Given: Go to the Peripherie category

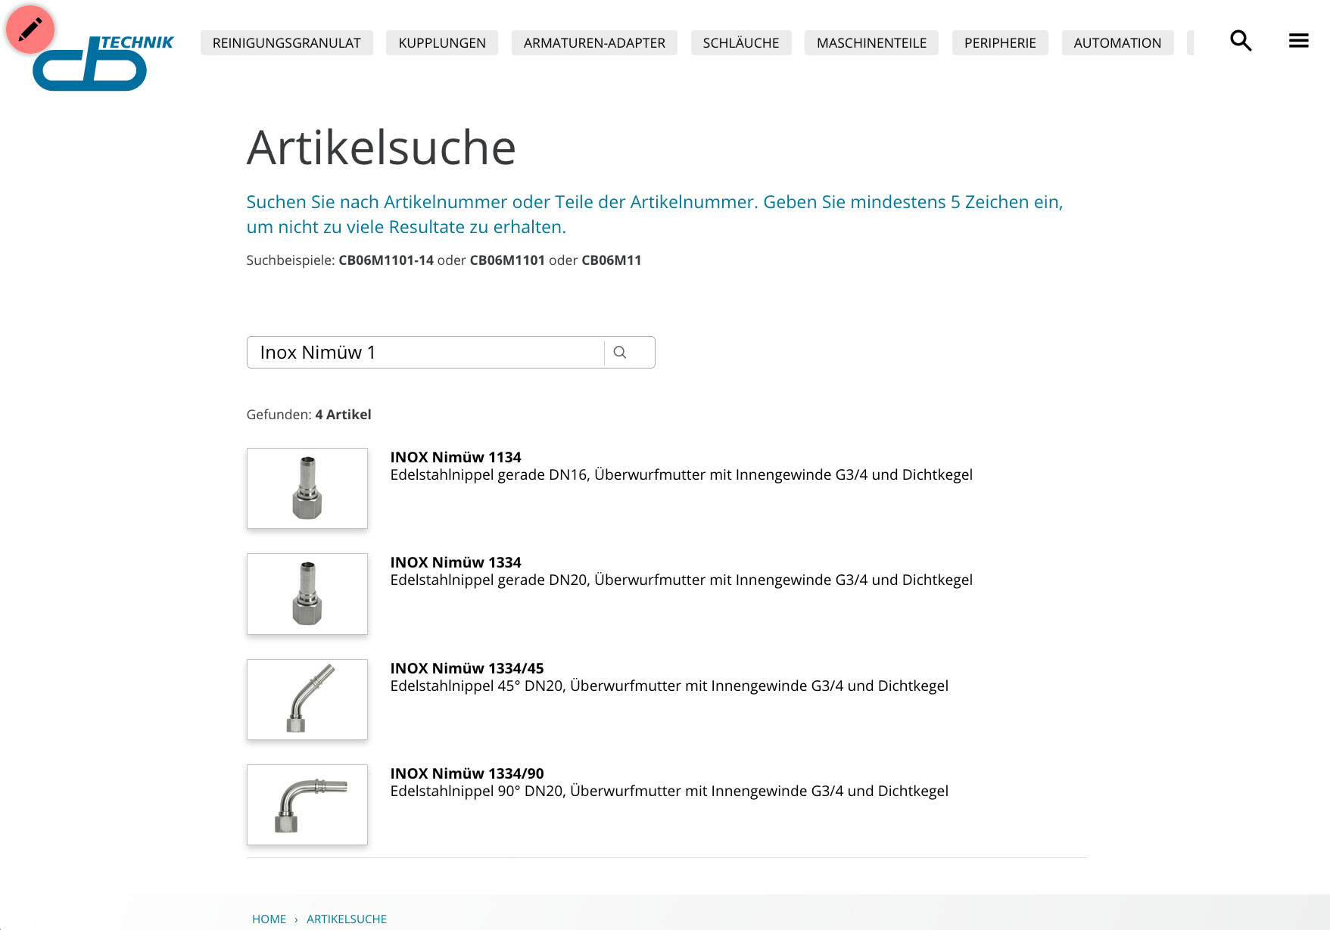Looking at the screenshot, I should (x=1000, y=43).
